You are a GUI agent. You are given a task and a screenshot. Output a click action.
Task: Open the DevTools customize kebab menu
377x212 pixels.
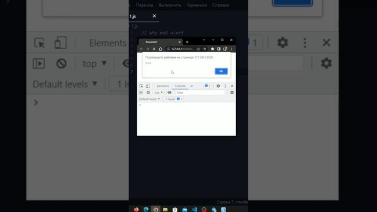225,86
